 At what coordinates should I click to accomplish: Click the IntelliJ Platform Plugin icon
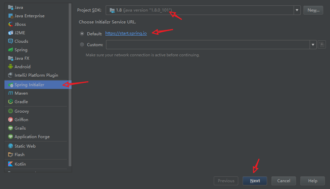tap(11, 75)
